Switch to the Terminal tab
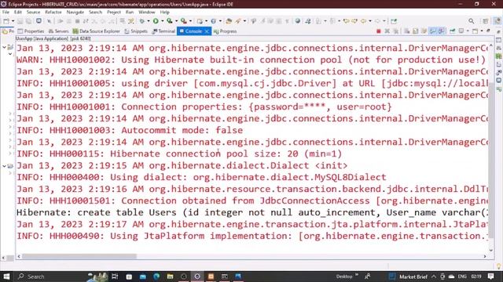This screenshot has width=503, height=282. (x=163, y=31)
